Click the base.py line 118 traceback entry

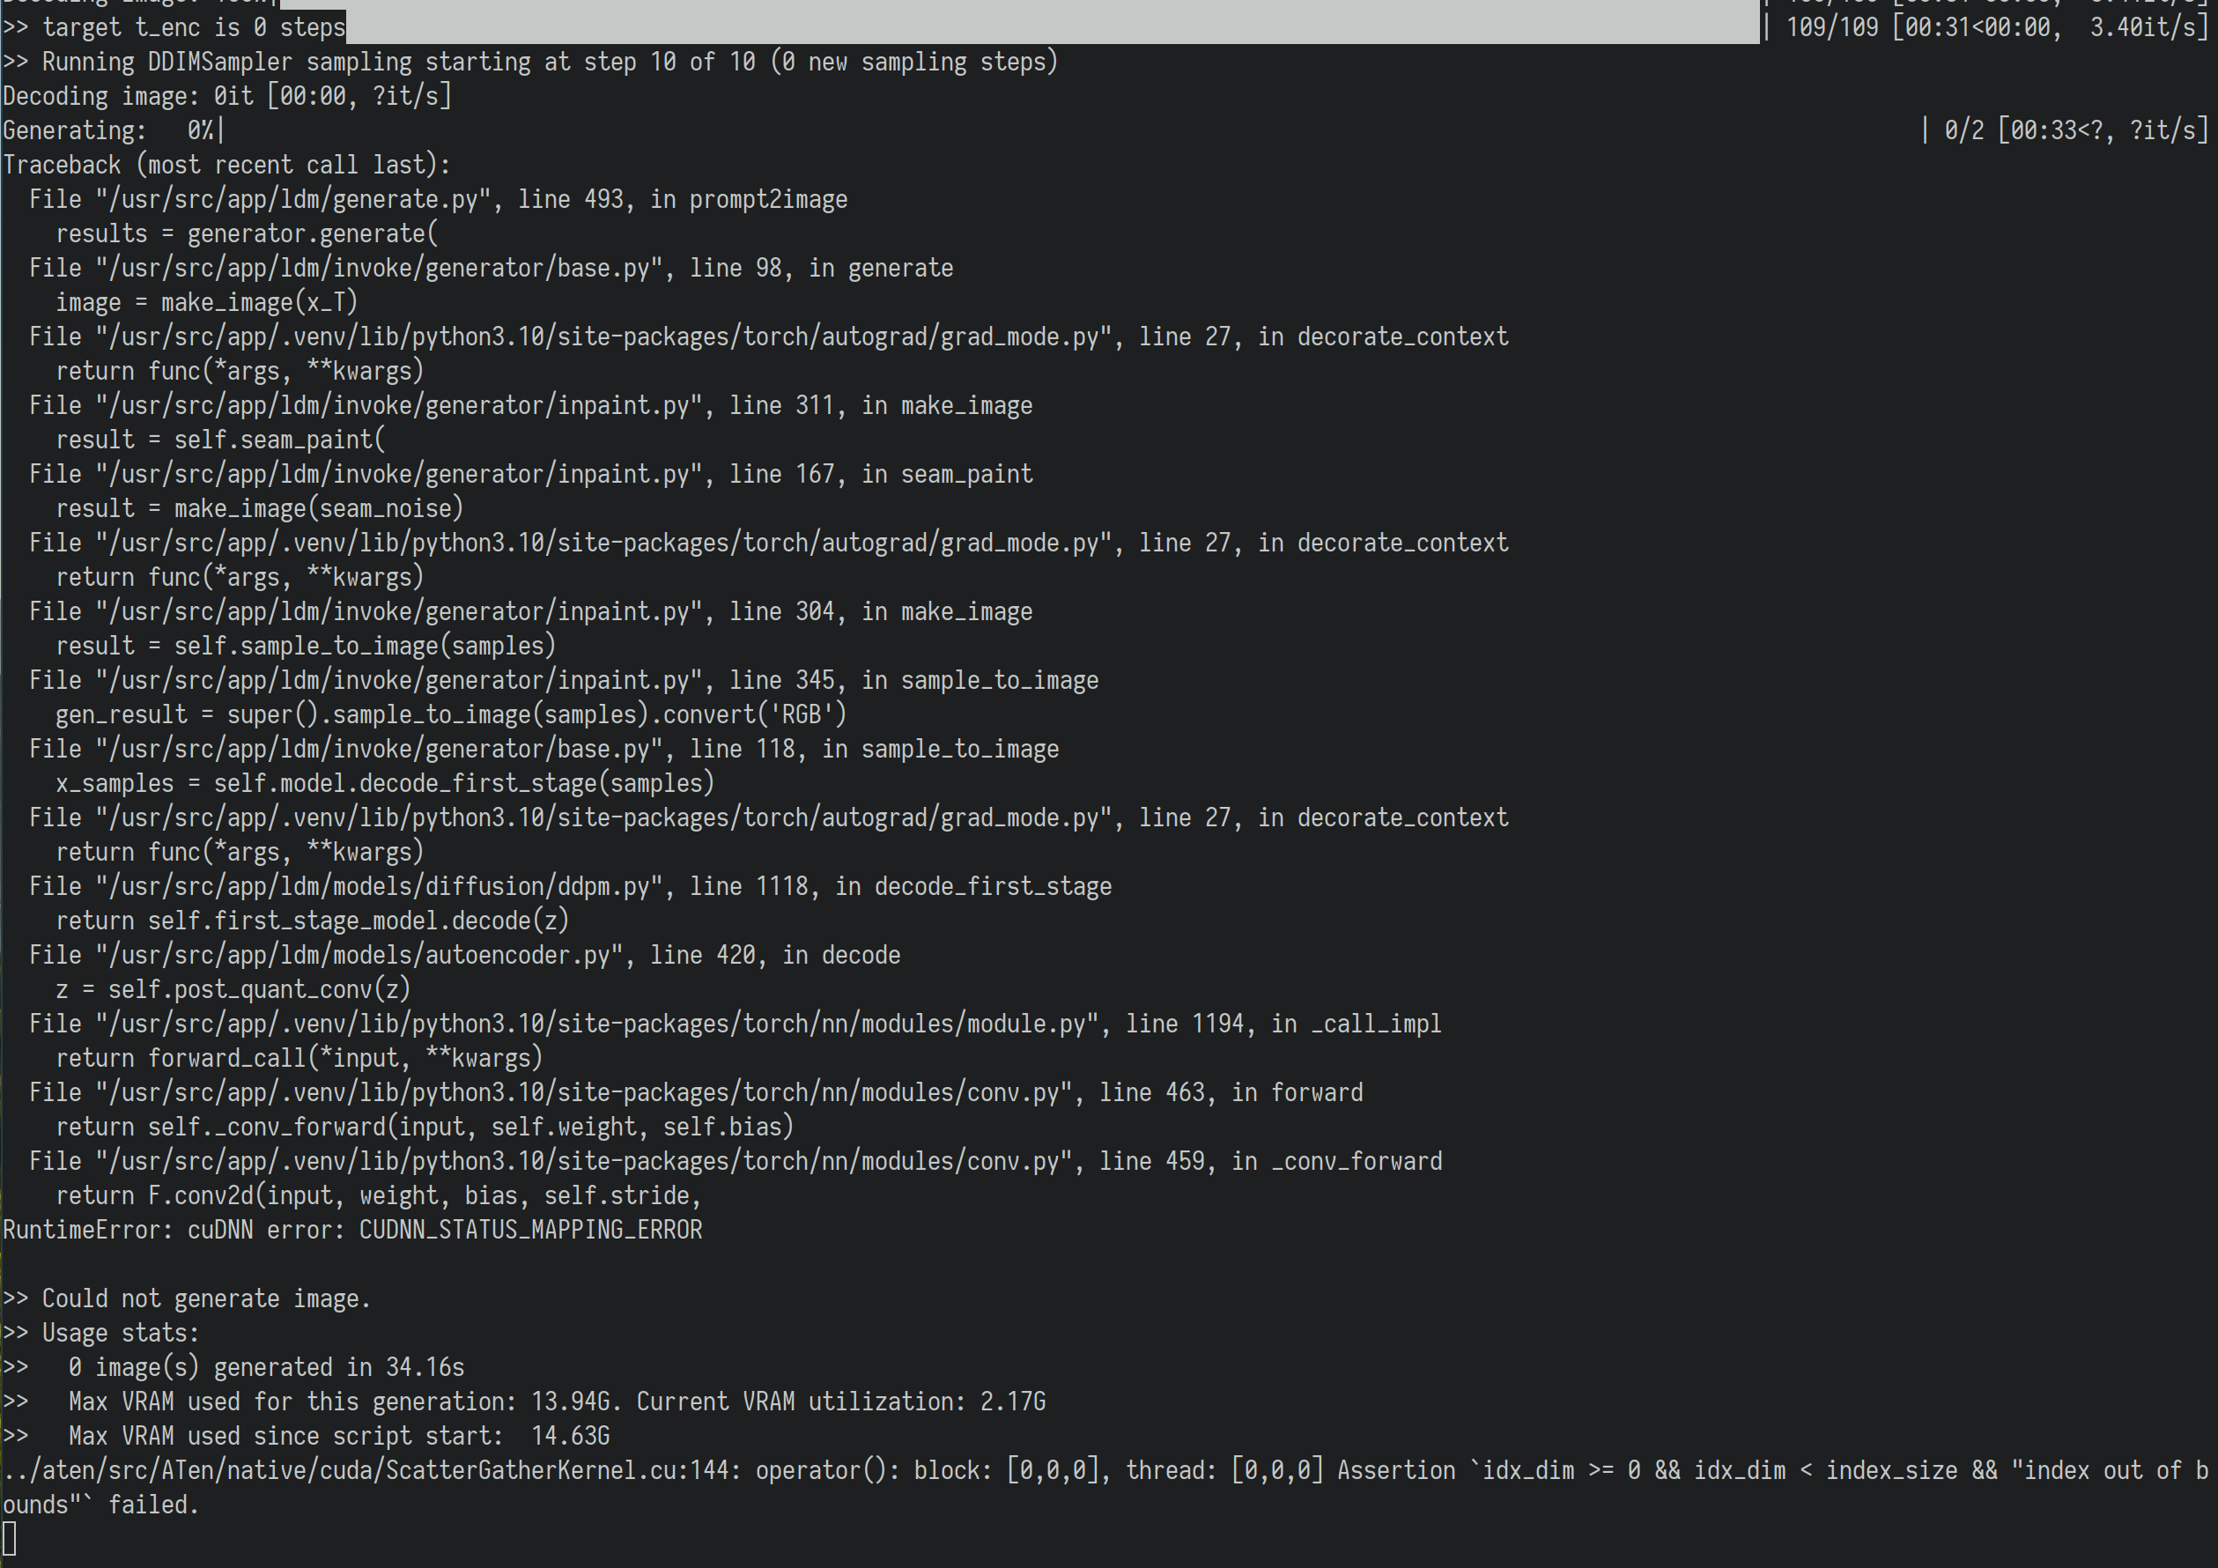tap(543, 749)
